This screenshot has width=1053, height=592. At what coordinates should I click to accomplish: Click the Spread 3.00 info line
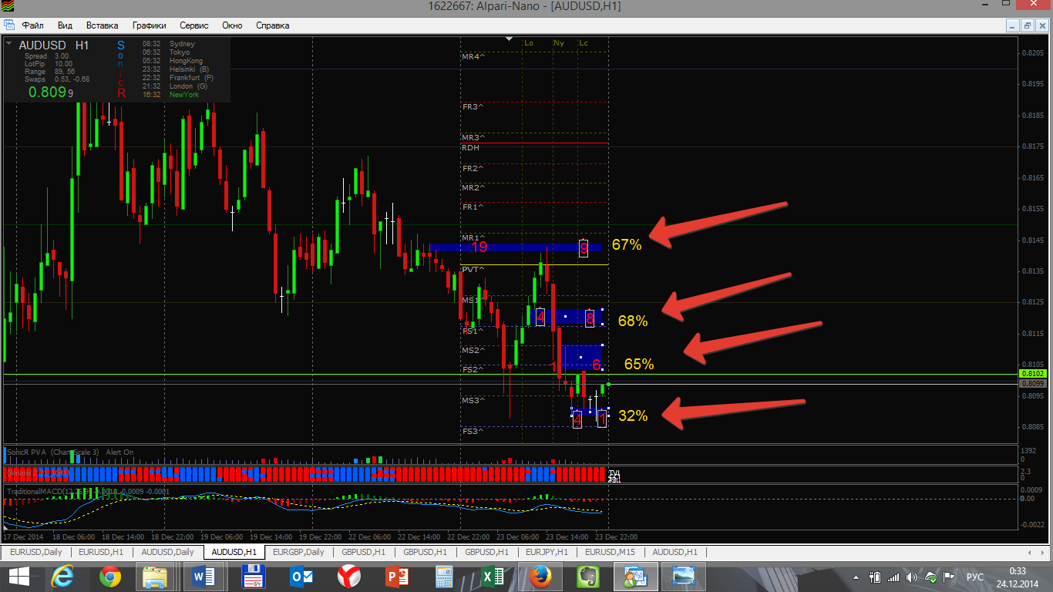click(46, 56)
